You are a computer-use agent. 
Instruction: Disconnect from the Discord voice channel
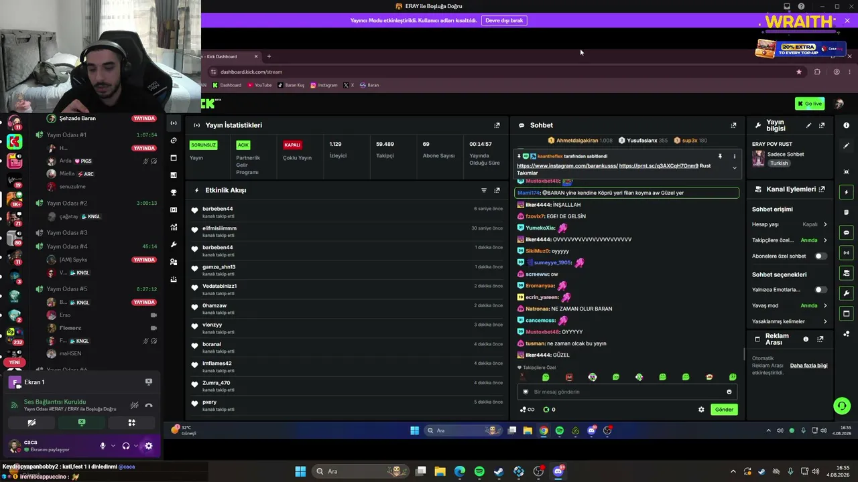click(x=149, y=405)
